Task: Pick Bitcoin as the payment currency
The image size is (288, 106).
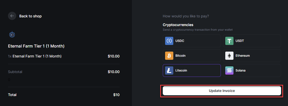Action: point(192,56)
